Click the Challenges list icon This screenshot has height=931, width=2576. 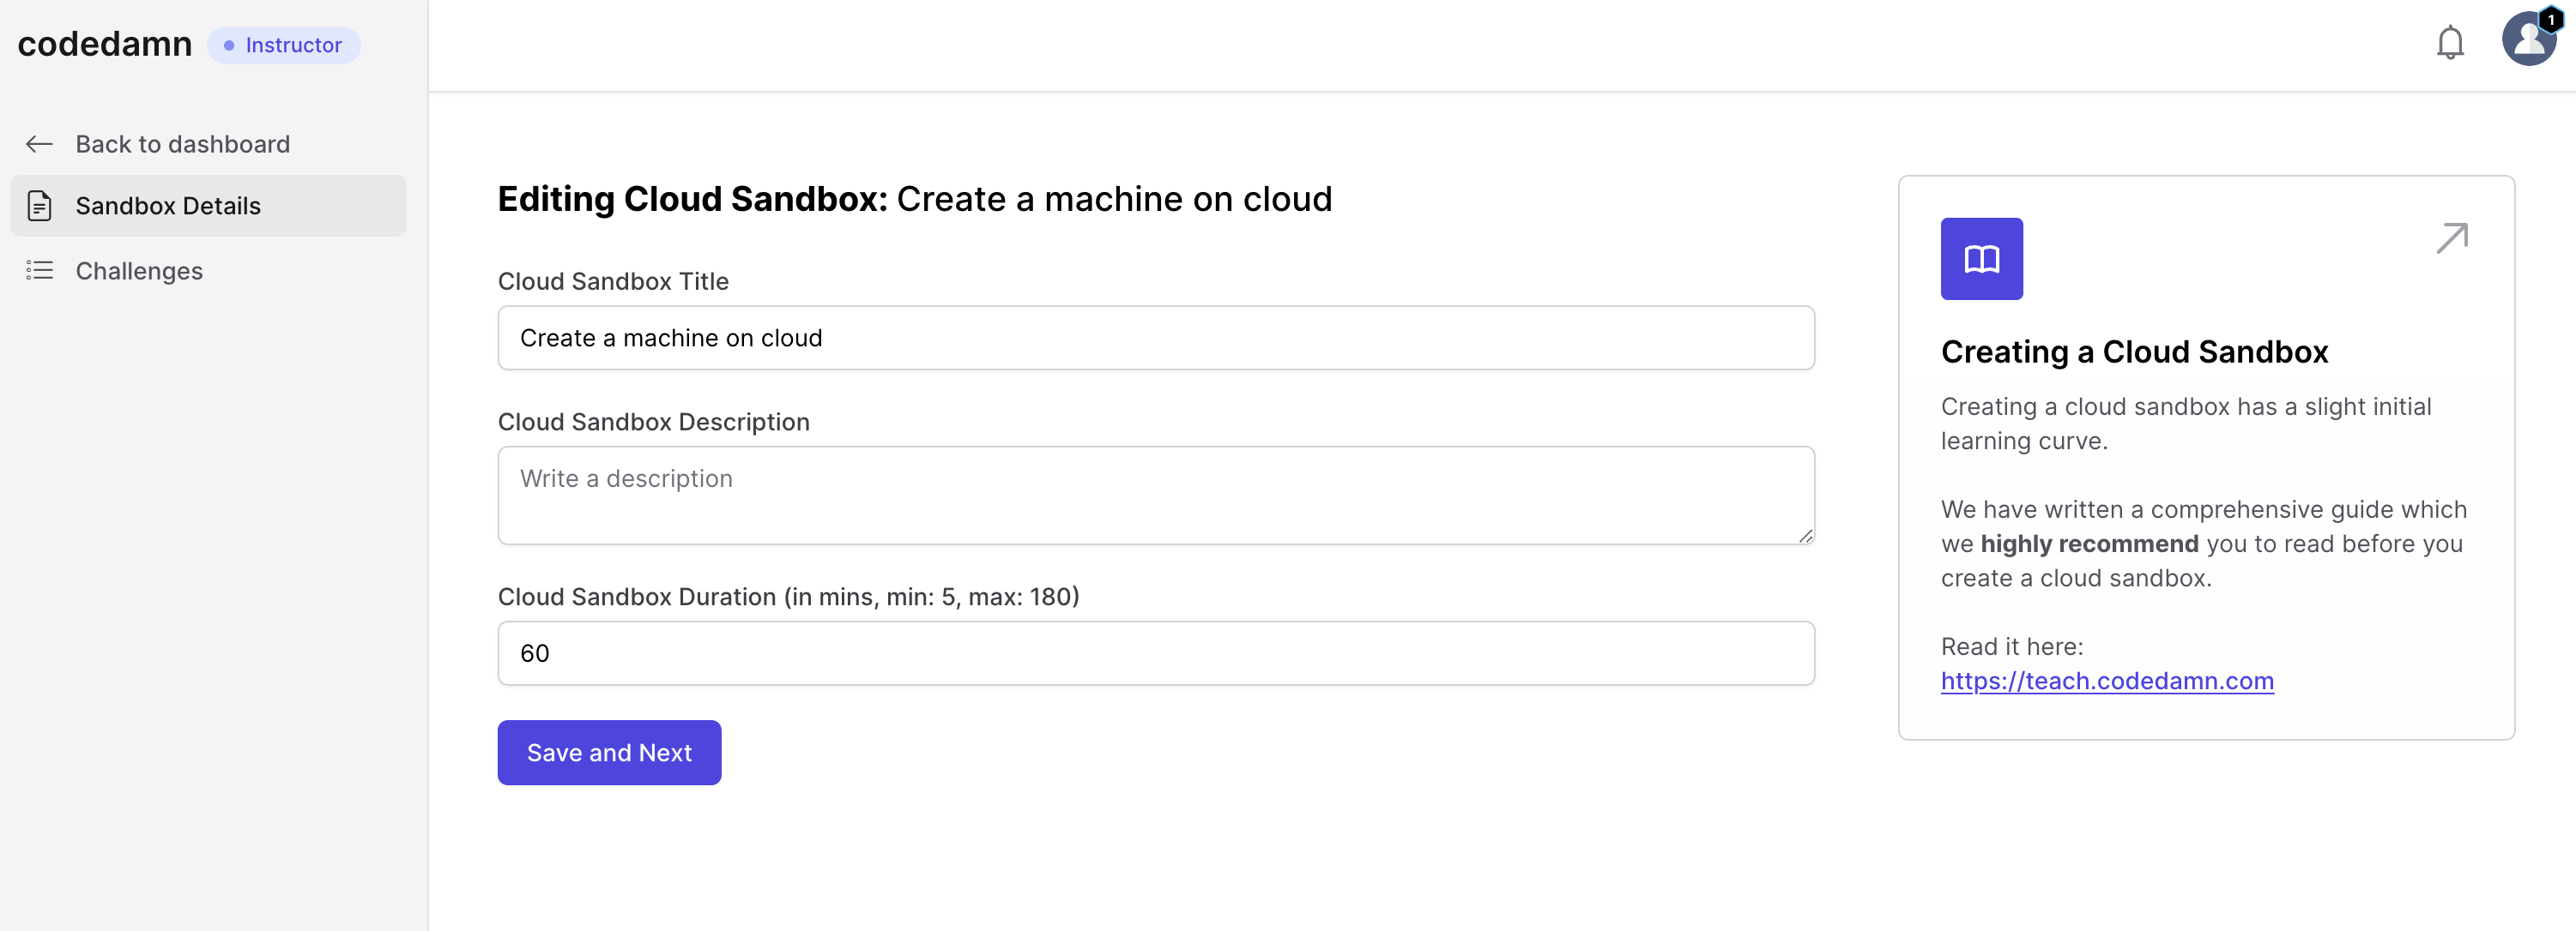(x=39, y=271)
